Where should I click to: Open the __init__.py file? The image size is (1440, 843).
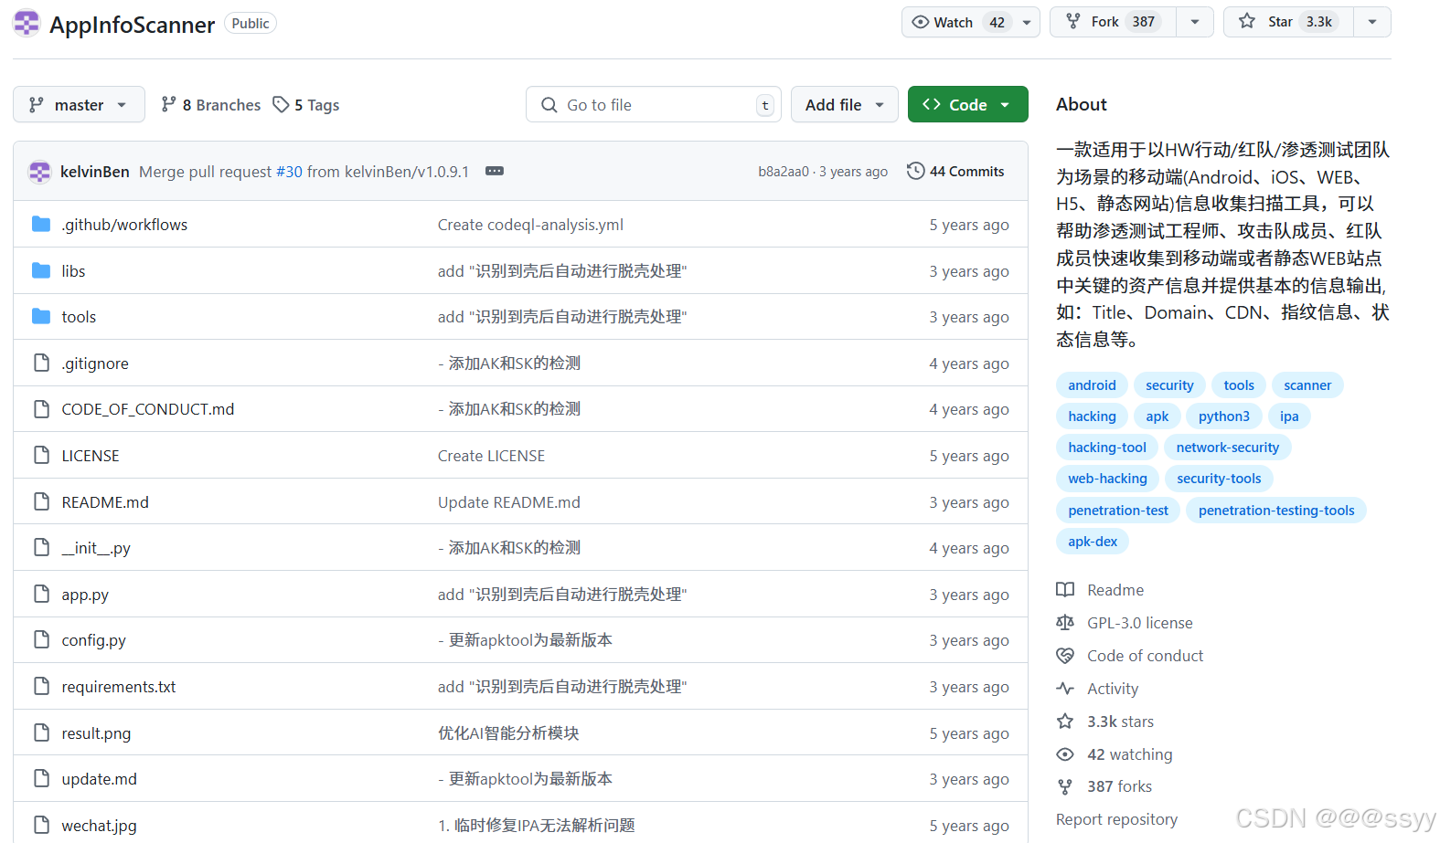point(96,548)
